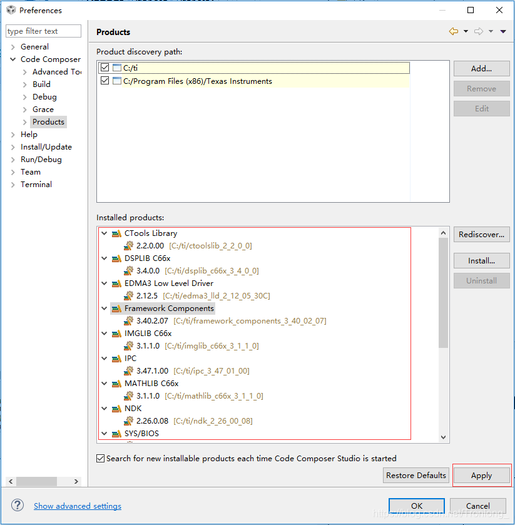
Task: Click the IMGLIB C66x product icon
Action: pos(116,334)
